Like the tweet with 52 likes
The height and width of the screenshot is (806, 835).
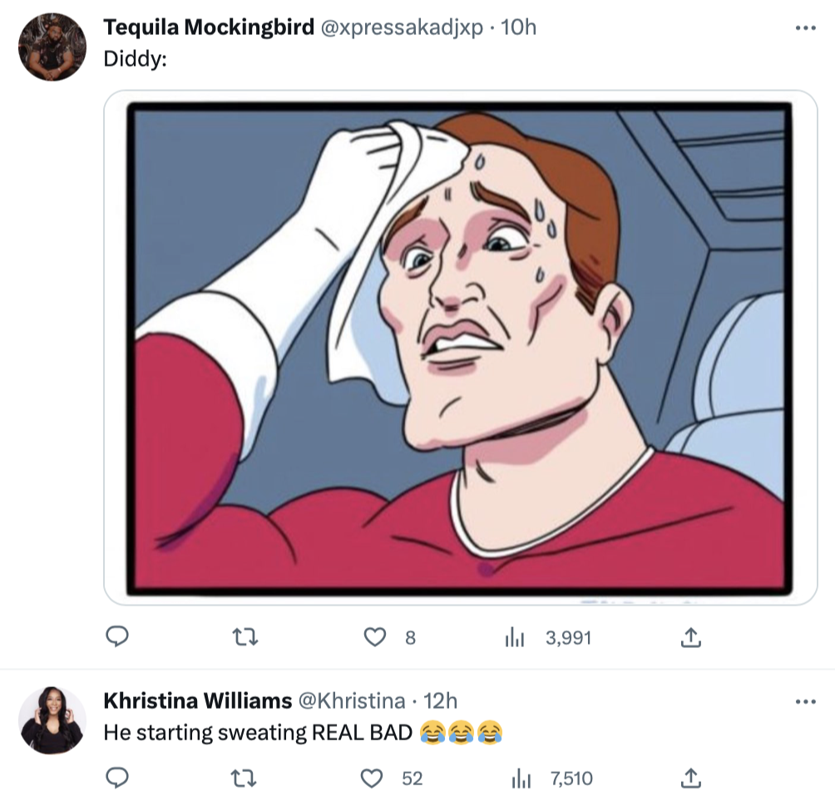(375, 778)
